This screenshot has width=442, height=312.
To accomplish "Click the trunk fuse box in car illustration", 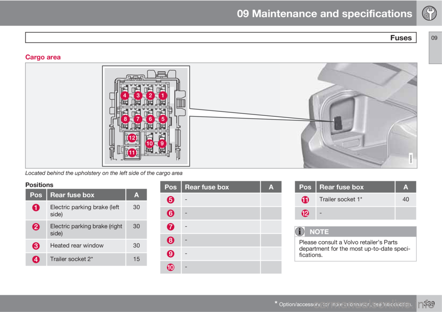I will 337,123.
